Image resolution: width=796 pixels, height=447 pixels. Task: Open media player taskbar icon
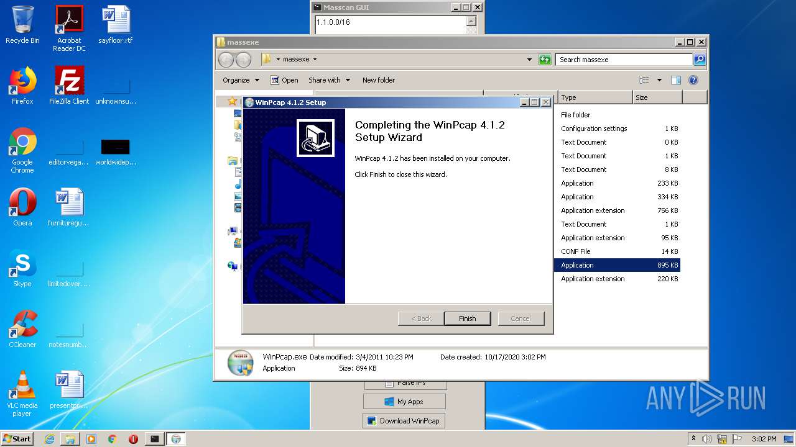(91, 439)
